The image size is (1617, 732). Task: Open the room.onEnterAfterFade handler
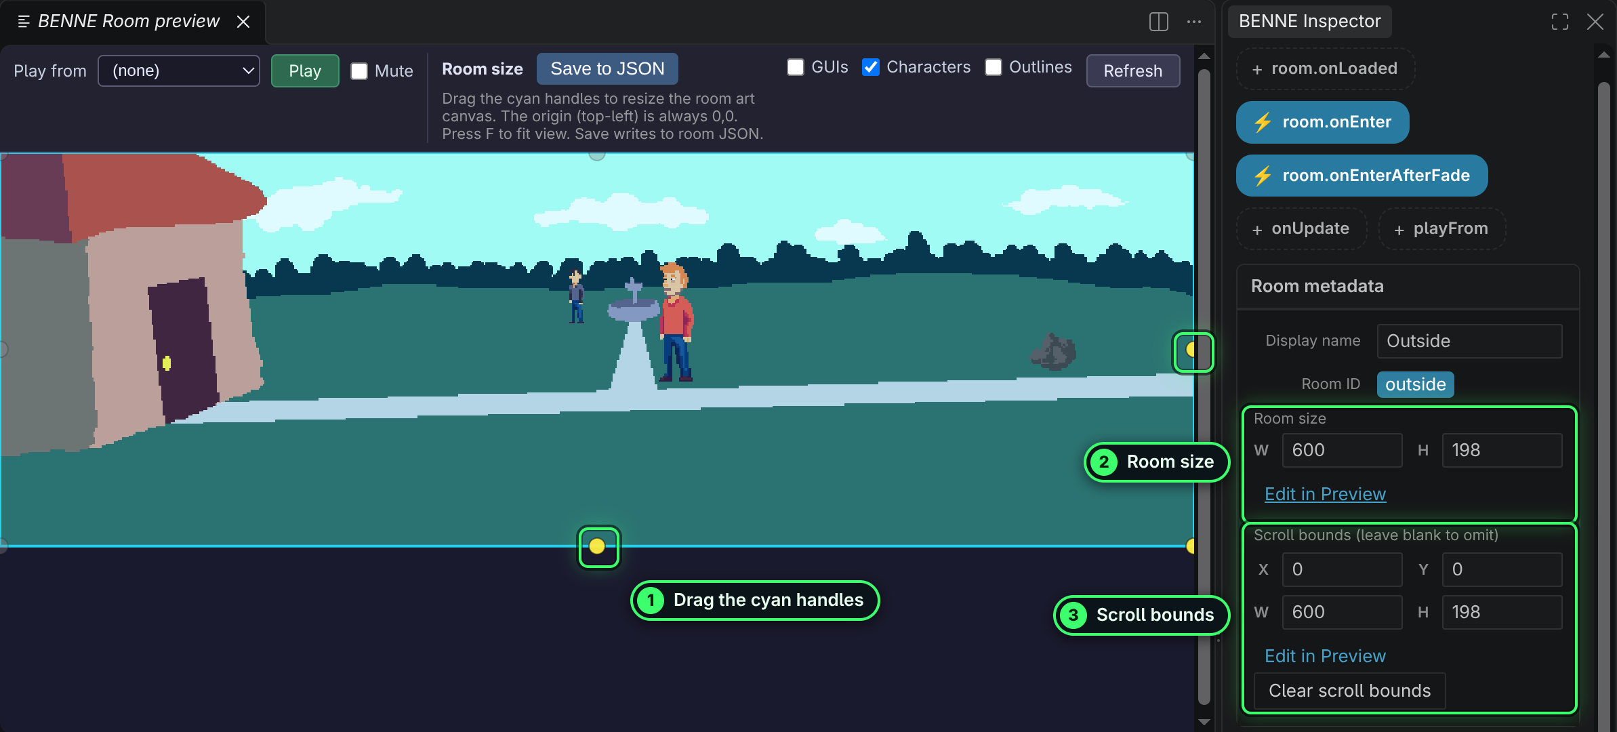click(x=1362, y=176)
